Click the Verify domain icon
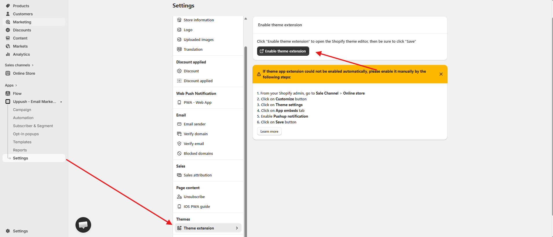 [179, 134]
